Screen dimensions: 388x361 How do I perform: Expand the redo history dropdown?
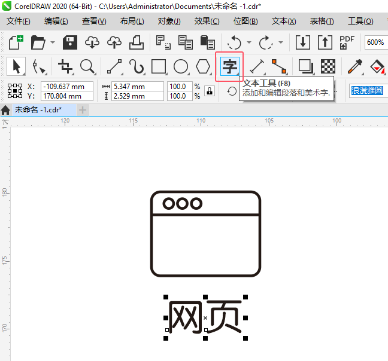[x=281, y=42]
